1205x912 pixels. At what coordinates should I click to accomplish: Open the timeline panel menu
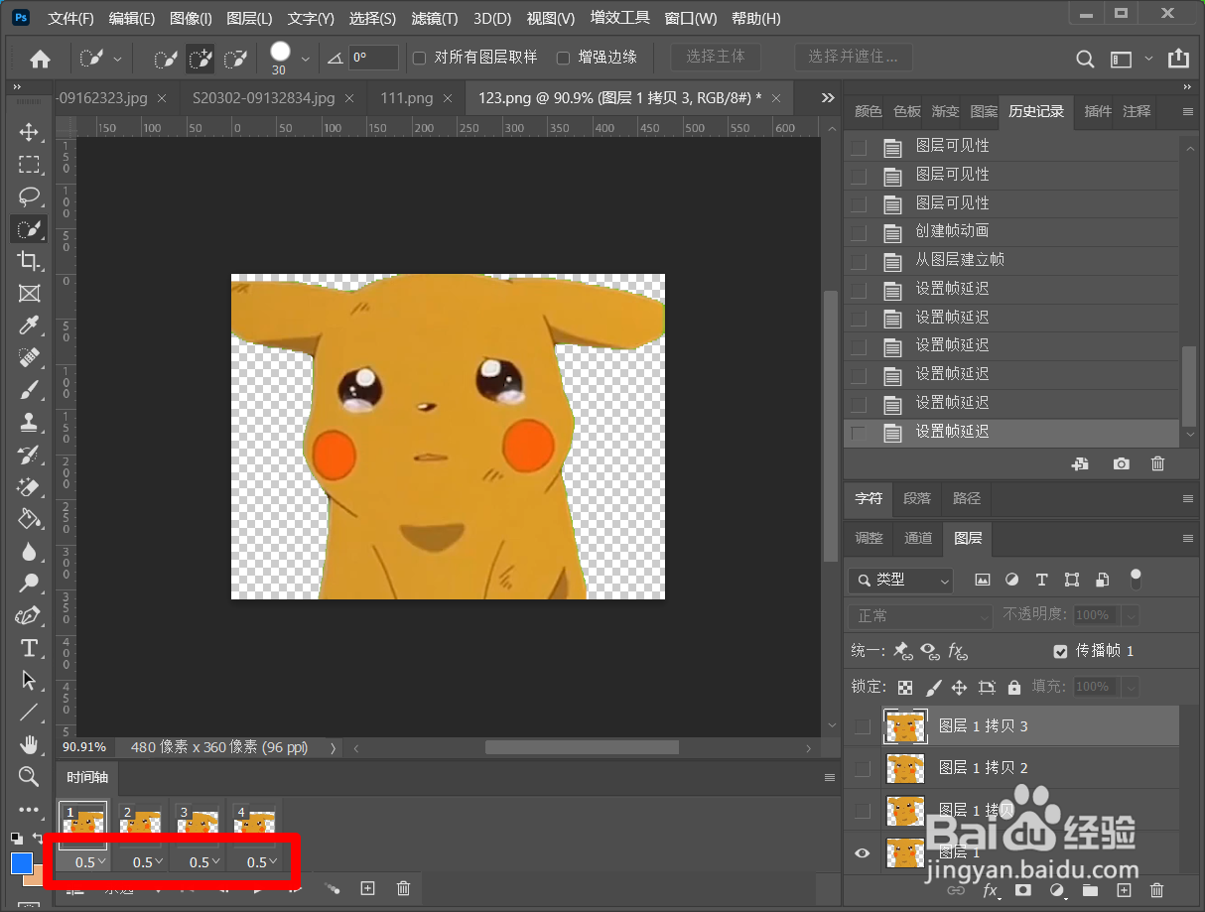(x=830, y=777)
